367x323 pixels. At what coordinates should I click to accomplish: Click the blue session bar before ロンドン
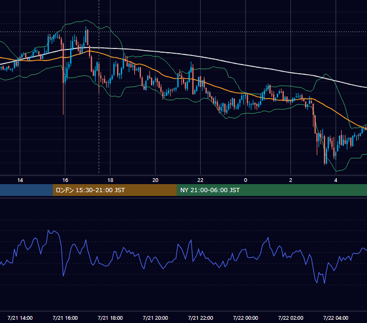tap(26, 190)
